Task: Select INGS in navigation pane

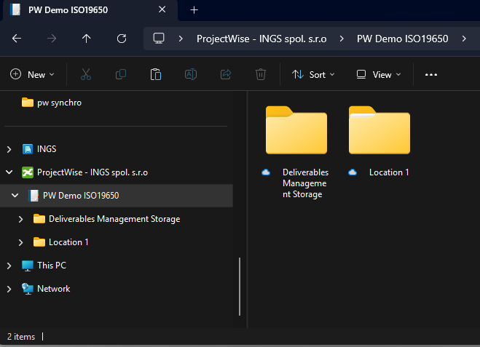Action: point(47,149)
